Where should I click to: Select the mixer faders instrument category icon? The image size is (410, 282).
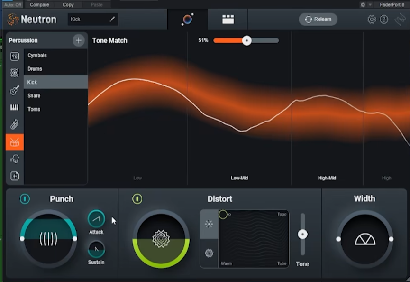click(15, 56)
